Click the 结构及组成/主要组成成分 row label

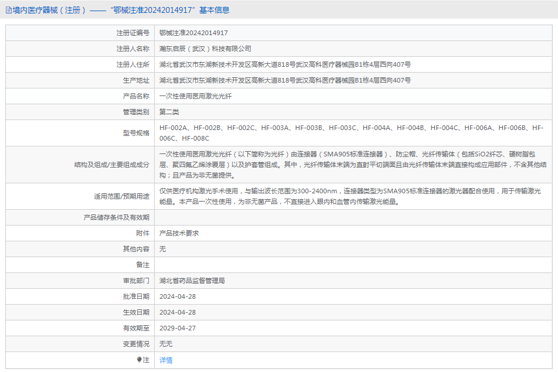coord(111,165)
